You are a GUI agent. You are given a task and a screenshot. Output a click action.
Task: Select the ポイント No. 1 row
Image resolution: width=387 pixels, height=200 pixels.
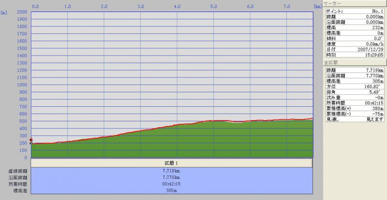(x=355, y=10)
